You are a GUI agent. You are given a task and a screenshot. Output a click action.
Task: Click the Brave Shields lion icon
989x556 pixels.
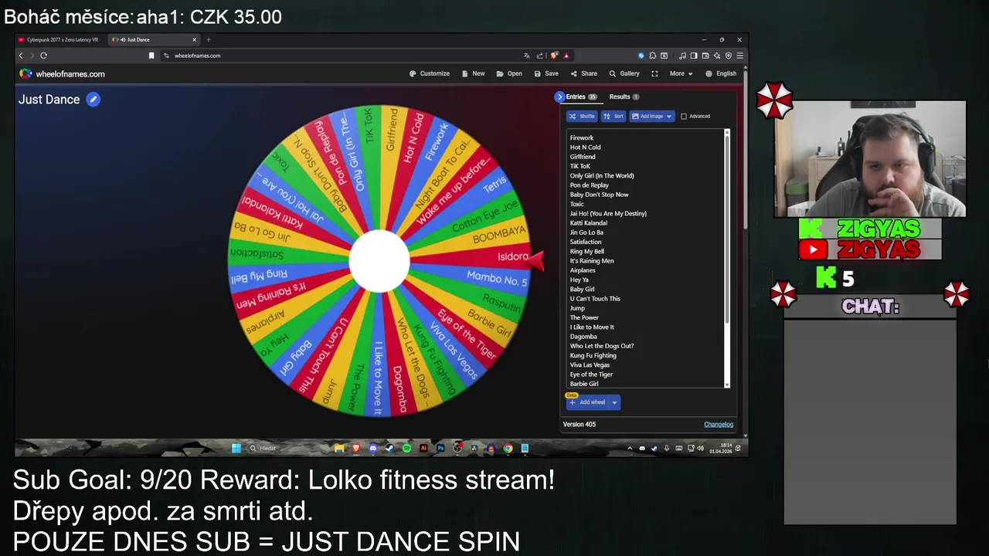pos(553,56)
